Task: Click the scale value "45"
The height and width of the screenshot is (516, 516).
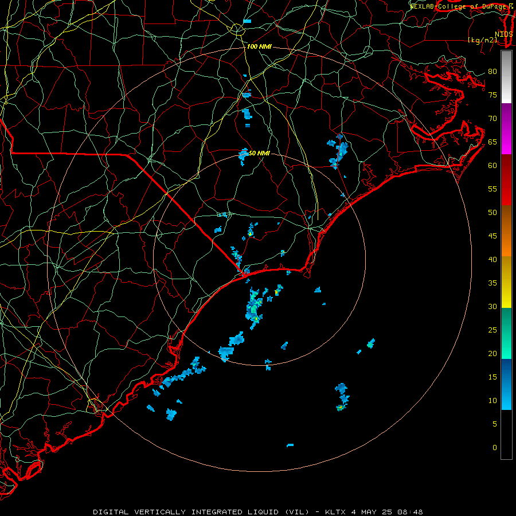Action: tap(492, 236)
